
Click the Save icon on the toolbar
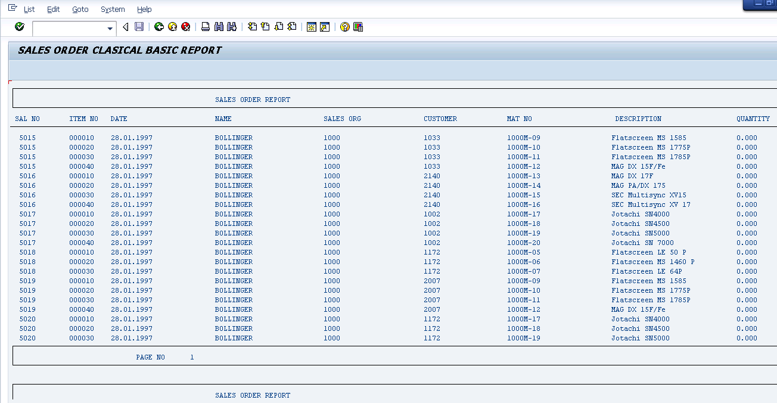click(x=138, y=27)
